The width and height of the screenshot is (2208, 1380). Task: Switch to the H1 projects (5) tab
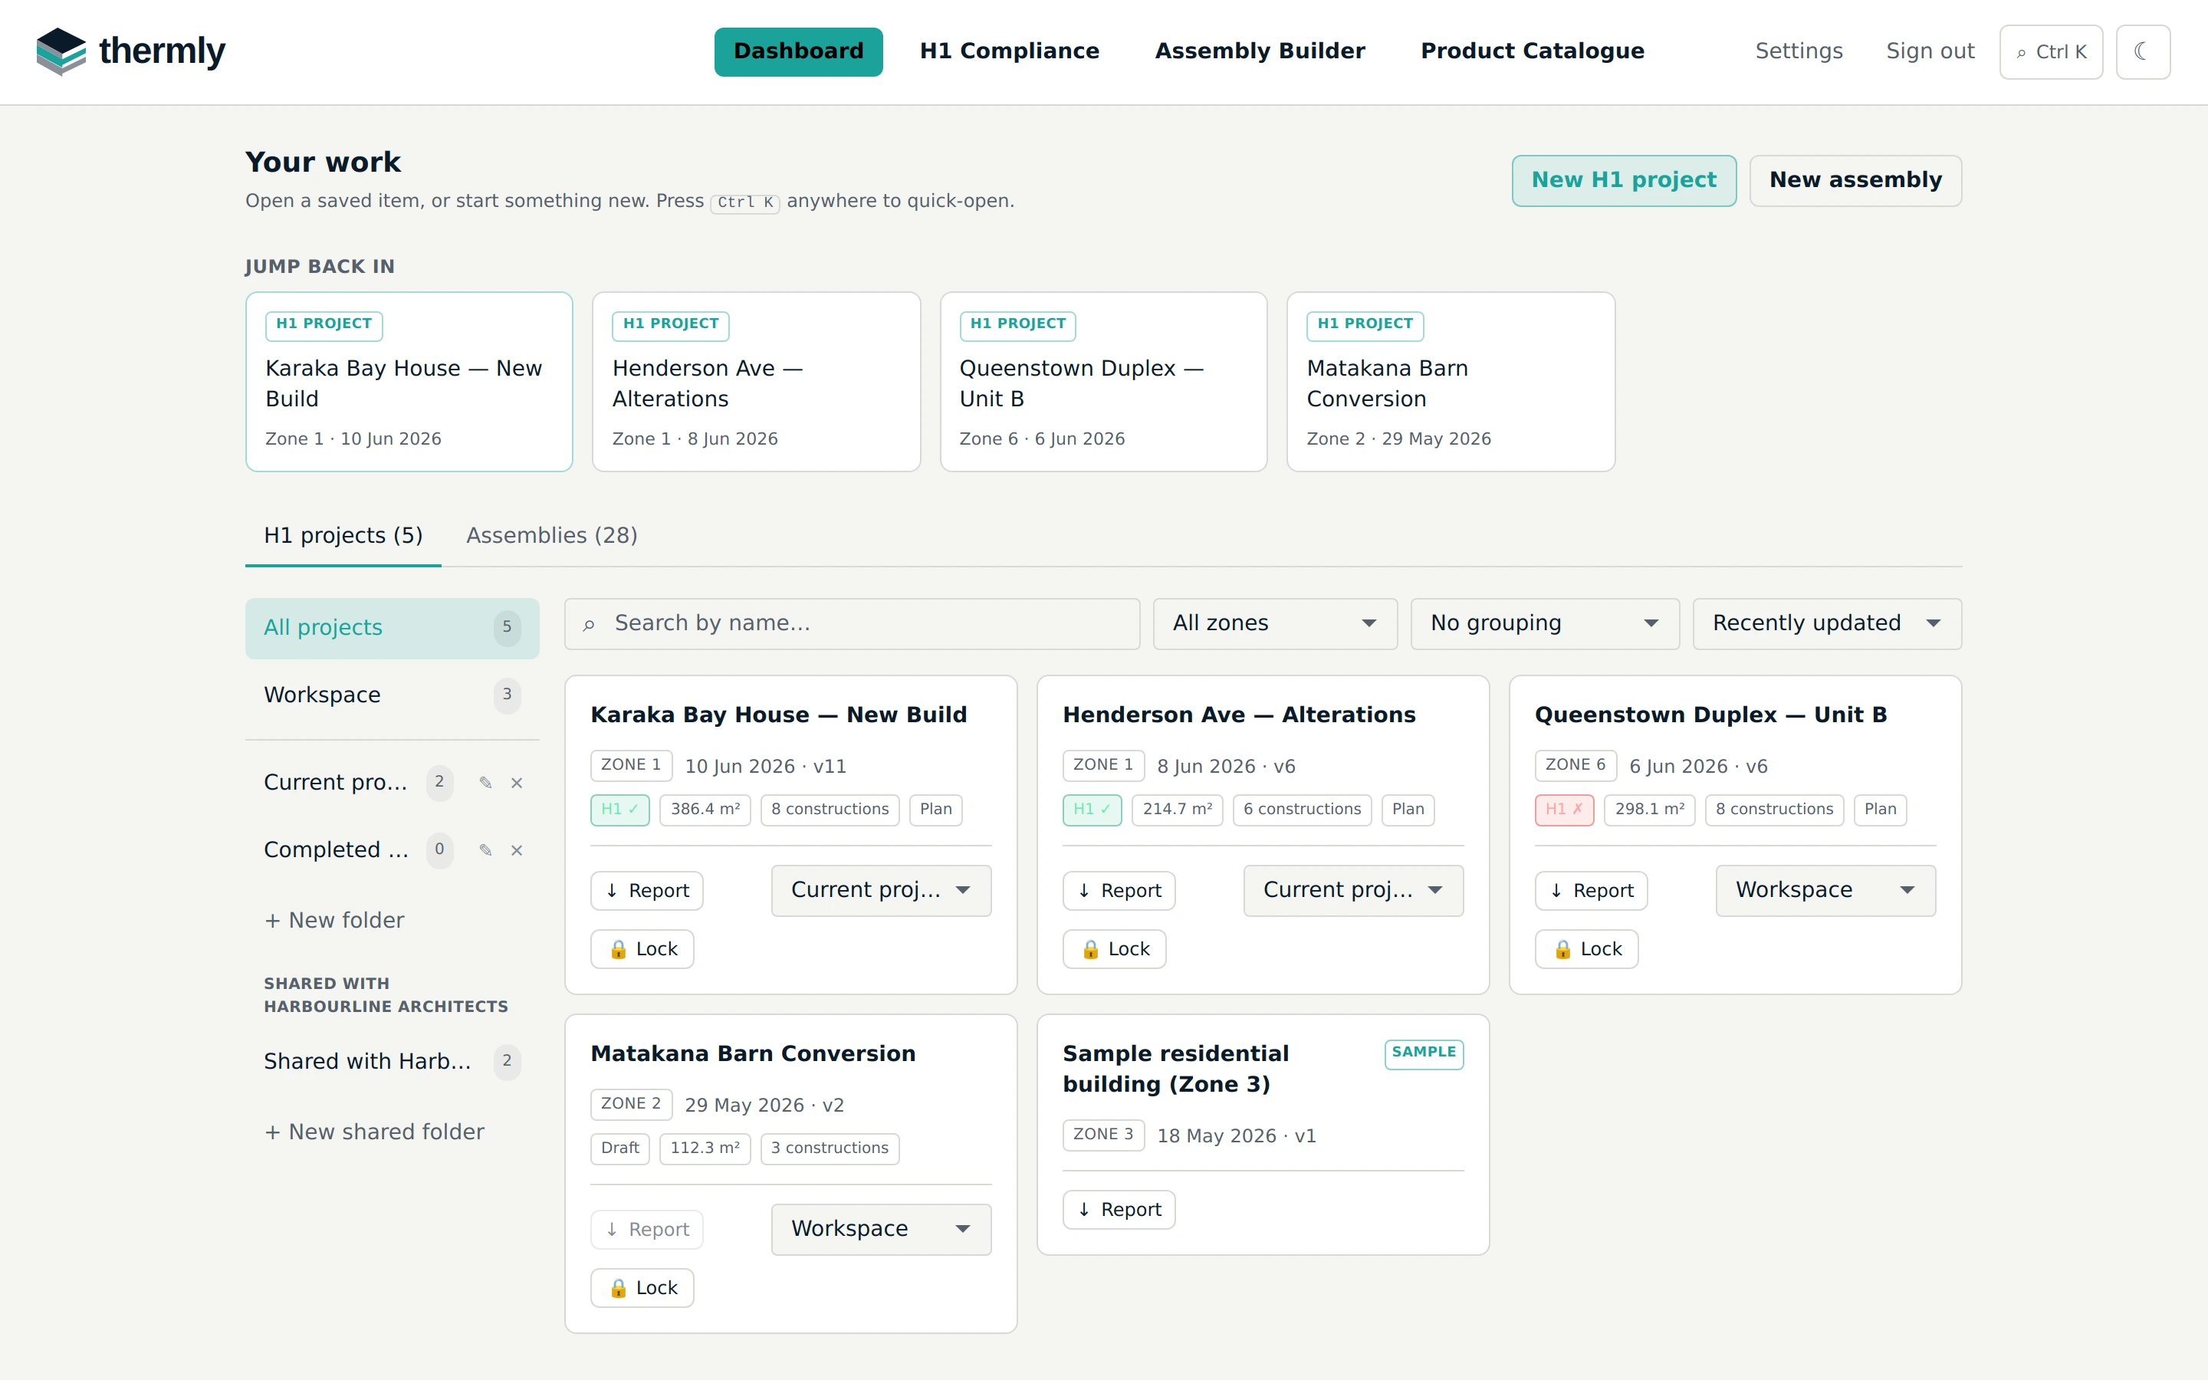pyautogui.click(x=343, y=536)
